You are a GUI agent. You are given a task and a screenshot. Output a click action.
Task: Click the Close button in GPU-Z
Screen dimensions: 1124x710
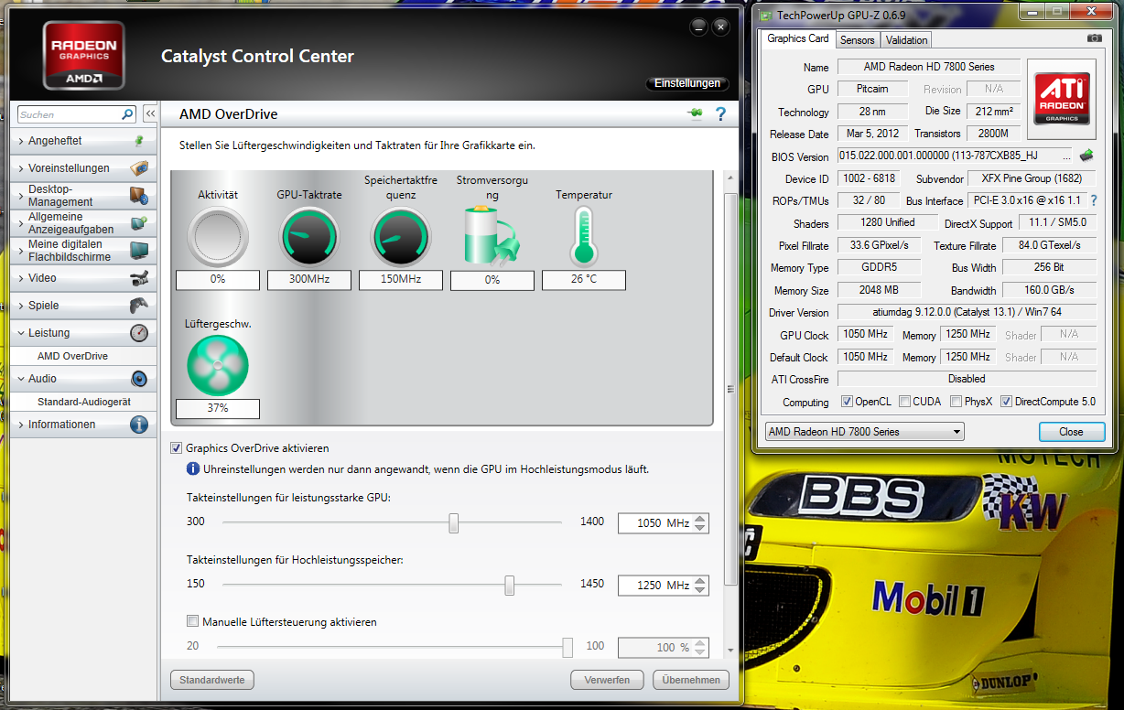pyautogui.click(x=1071, y=432)
